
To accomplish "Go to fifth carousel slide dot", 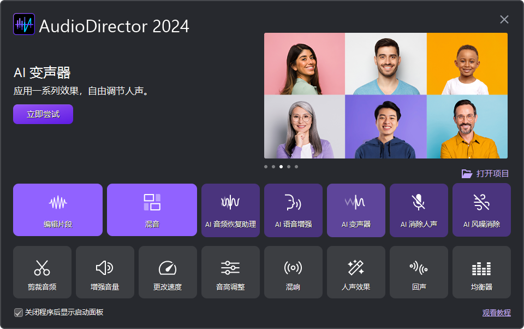I will [x=296, y=167].
